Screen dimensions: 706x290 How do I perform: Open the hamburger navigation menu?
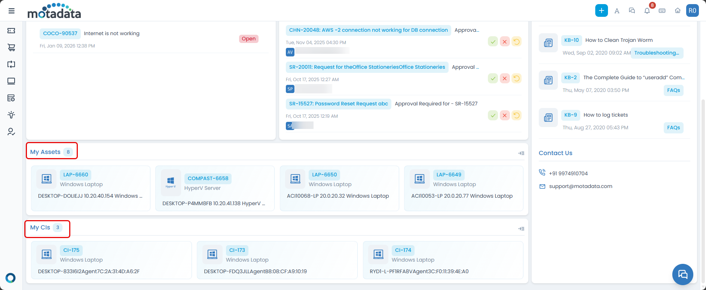pos(12,11)
